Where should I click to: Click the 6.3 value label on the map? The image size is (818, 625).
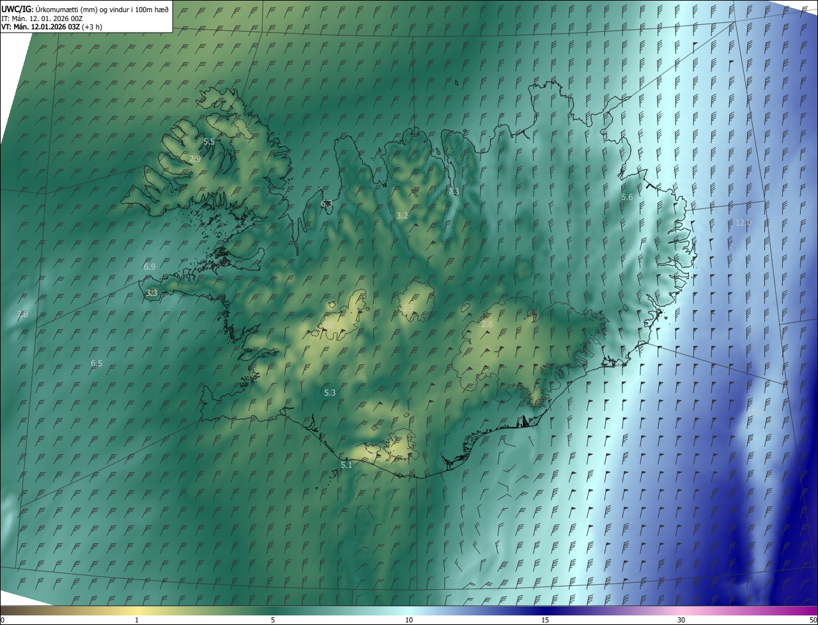(327, 203)
